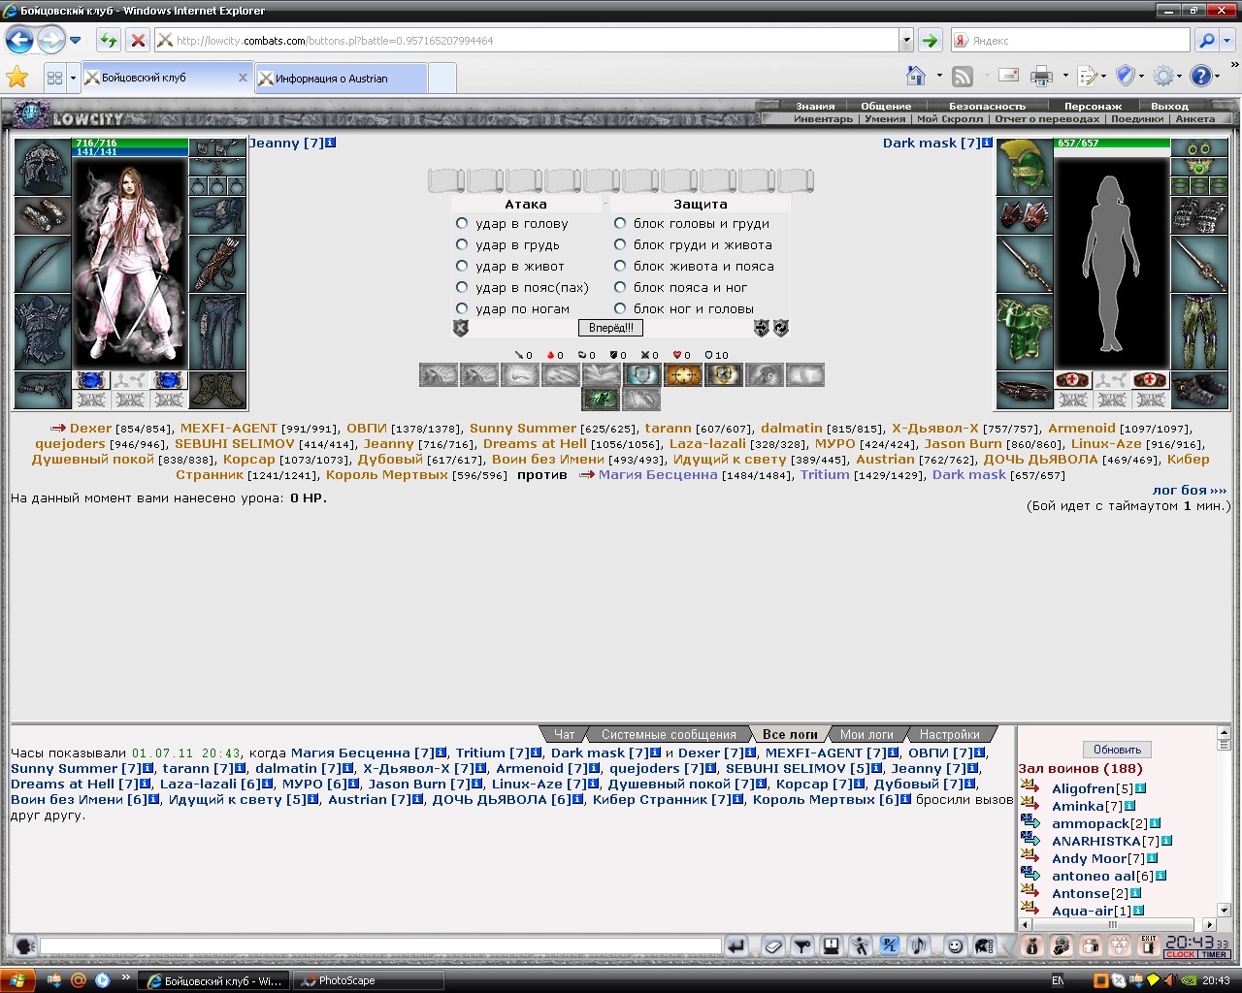The height and width of the screenshot is (993, 1242).
Task: Select attack 'удар по ногам'
Action: pos(462,308)
